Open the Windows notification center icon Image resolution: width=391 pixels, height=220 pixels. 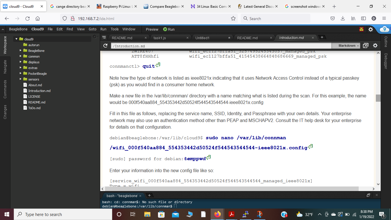[382, 214]
